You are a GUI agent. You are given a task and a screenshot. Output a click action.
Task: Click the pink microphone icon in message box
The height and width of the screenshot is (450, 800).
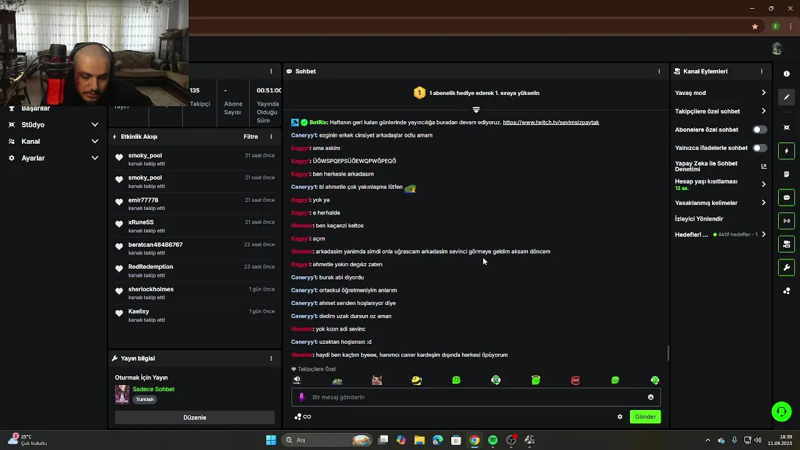(302, 397)
